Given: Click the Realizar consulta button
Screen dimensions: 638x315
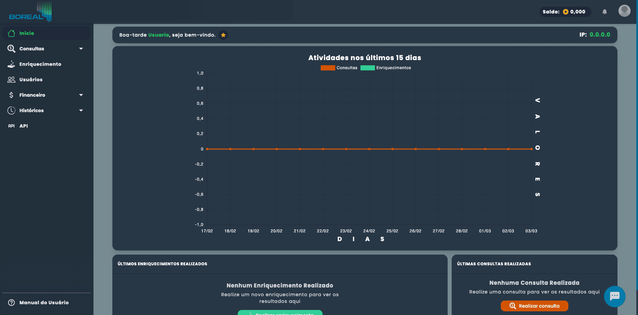Looking at the screenshot, I should 534,306.
